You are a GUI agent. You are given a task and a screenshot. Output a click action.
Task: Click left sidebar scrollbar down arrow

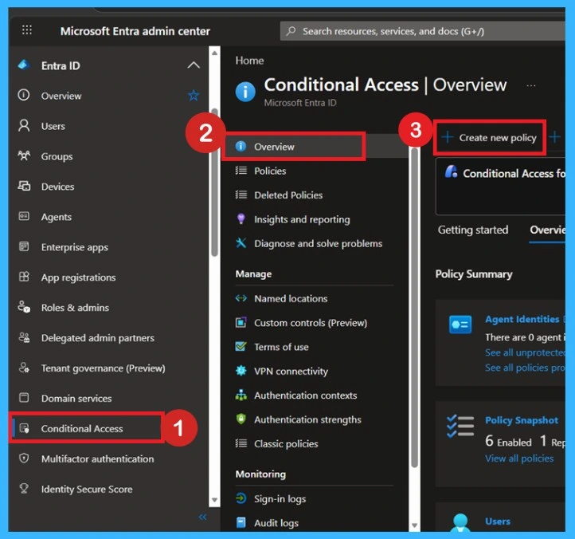coord(214,500)
